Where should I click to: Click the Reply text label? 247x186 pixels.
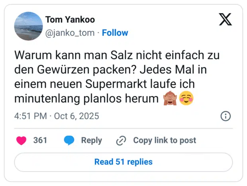tap(91, 140)
